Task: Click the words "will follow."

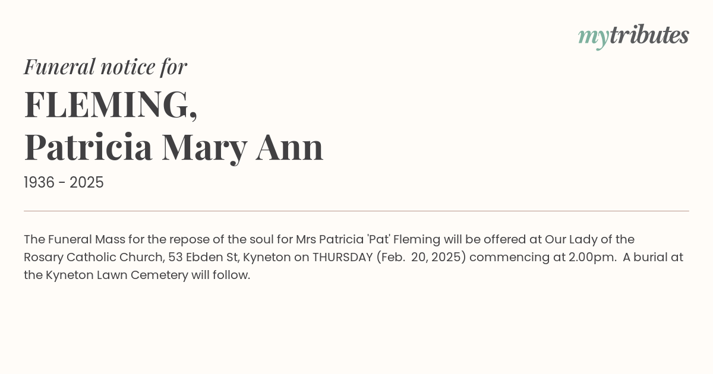Action: click(x=220, y=275)
